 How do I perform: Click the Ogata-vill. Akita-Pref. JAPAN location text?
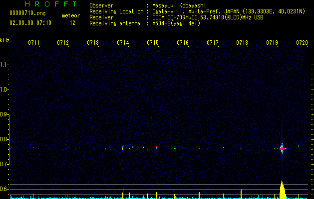tap(229, 11)
